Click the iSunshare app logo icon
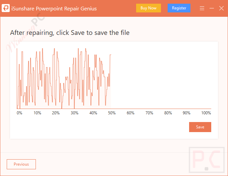Viewport: 228px width, 176px height. (x=6, y=8)
